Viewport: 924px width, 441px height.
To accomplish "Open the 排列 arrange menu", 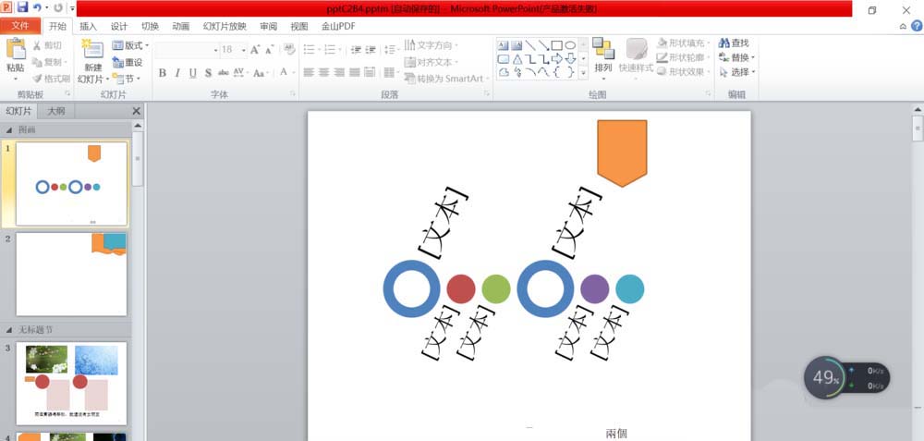I will pyautogui.click(x=602, y=57).
